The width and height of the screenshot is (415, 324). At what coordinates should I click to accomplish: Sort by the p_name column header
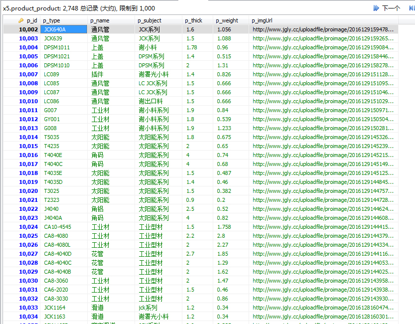(111, 20)
